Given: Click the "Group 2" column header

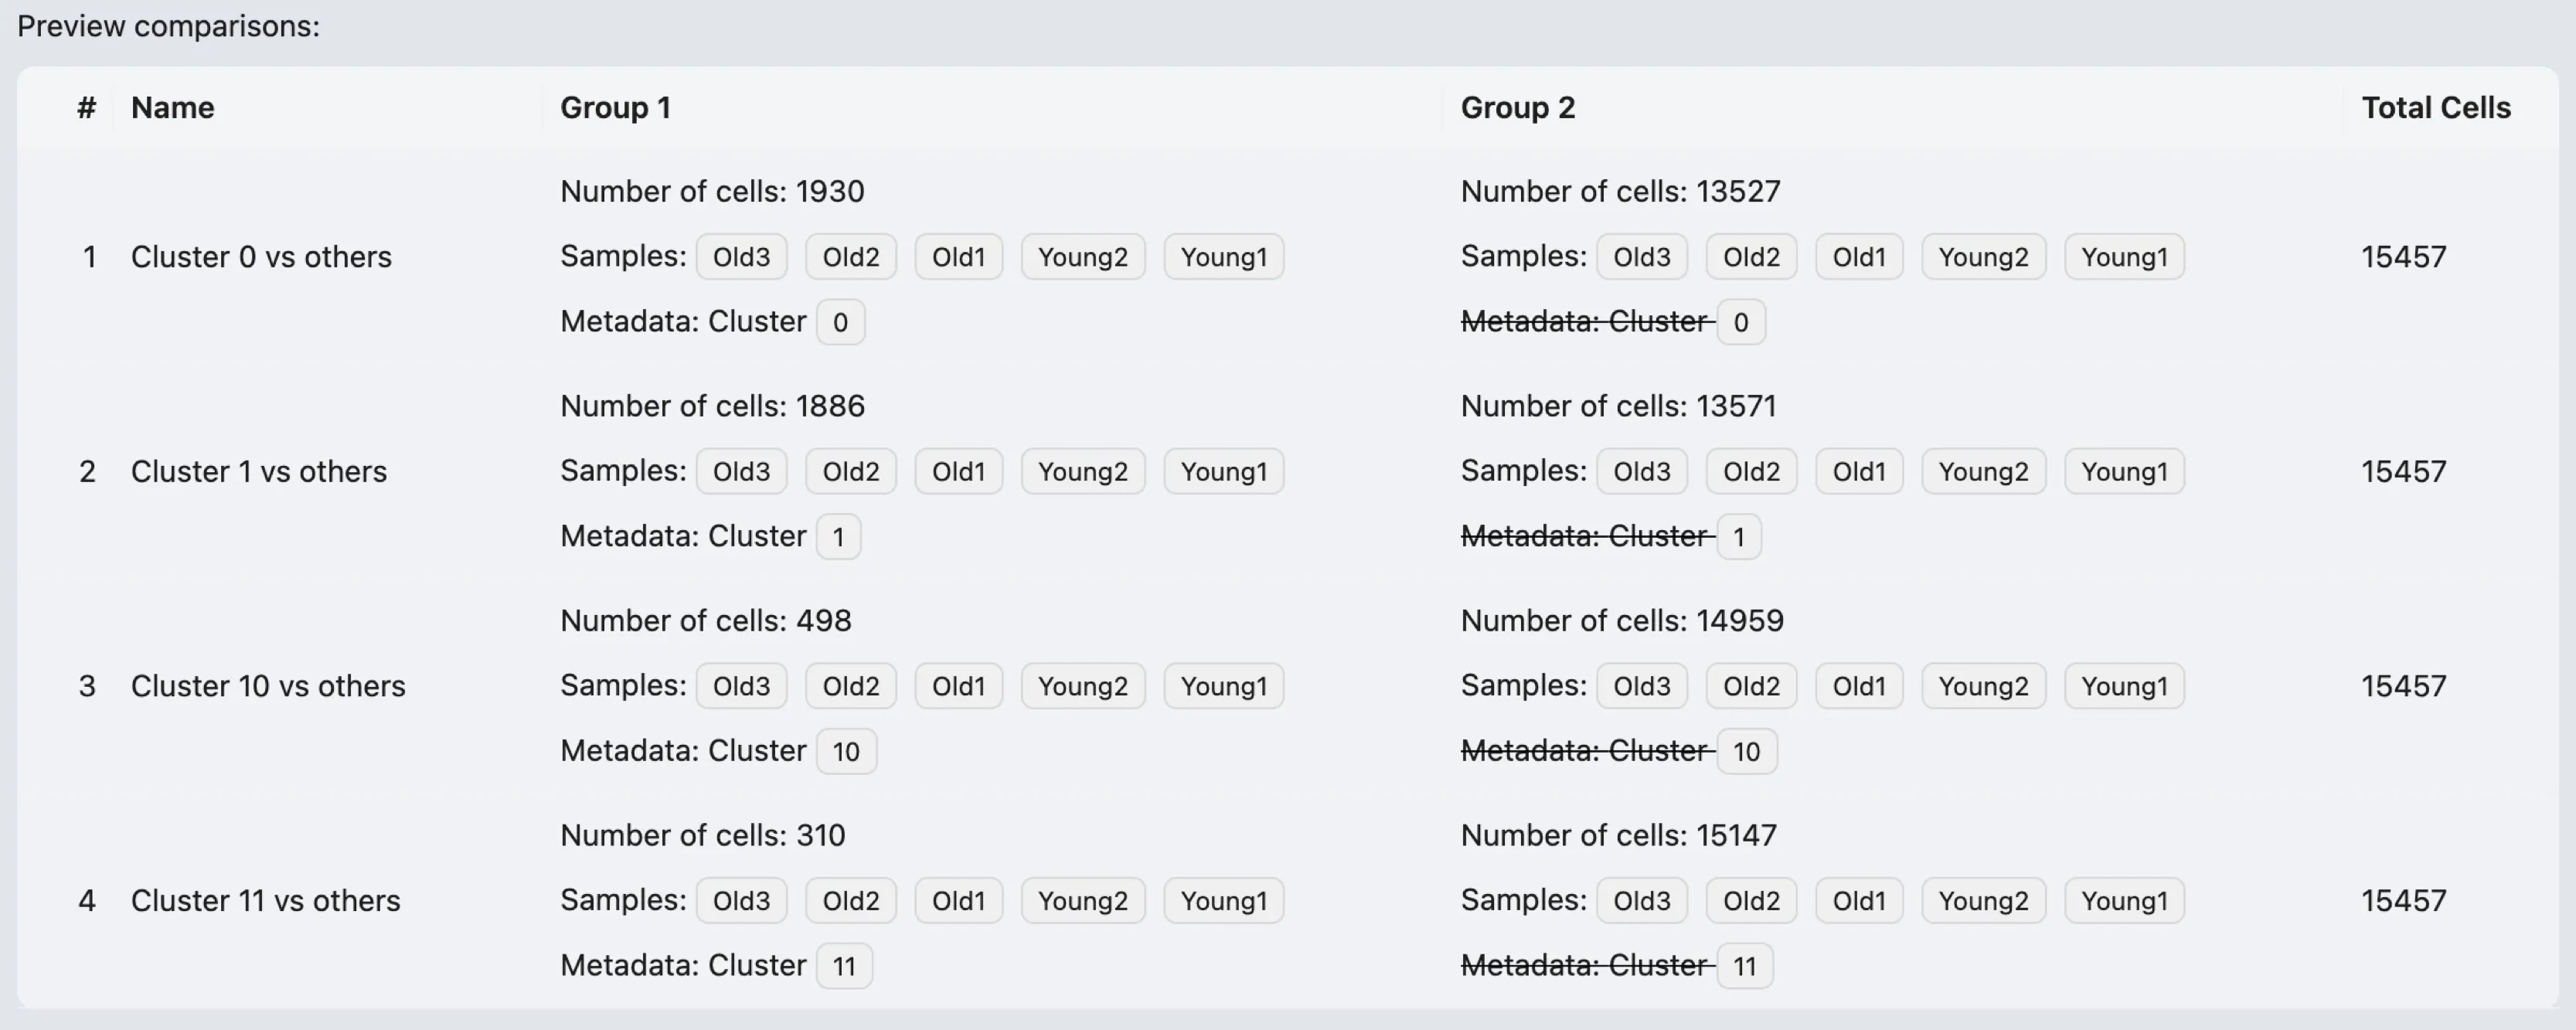Looking at the screenshot, I should coord(1517,108).
